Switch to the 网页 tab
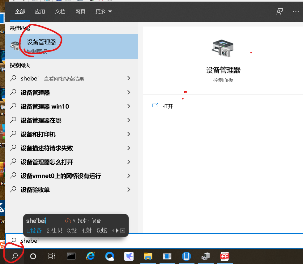 coord(80,11)
